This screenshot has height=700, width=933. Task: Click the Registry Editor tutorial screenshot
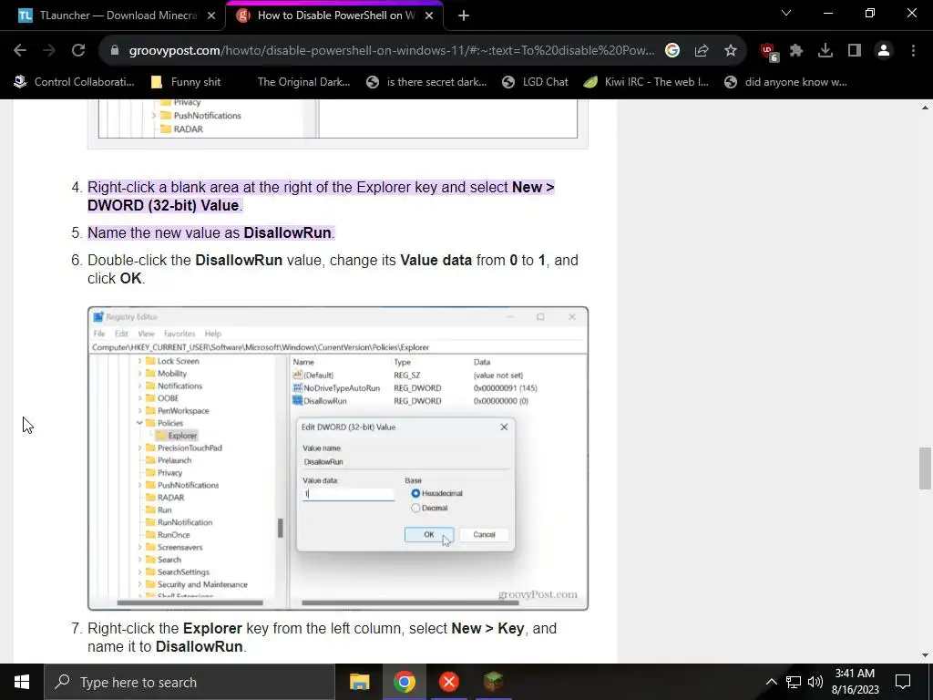point(338,458)
